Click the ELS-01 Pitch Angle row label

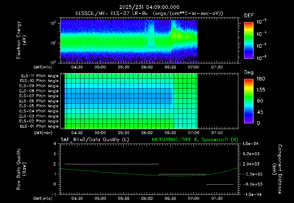coord(39,126)
